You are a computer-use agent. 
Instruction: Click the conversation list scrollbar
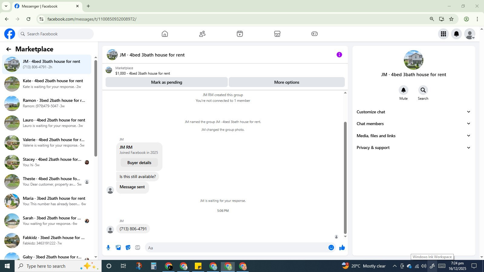coord(96,108)
